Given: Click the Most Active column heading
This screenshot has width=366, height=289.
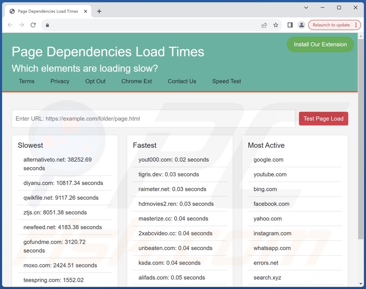Looking at the screenshot, I should click(x=266, y=145).
